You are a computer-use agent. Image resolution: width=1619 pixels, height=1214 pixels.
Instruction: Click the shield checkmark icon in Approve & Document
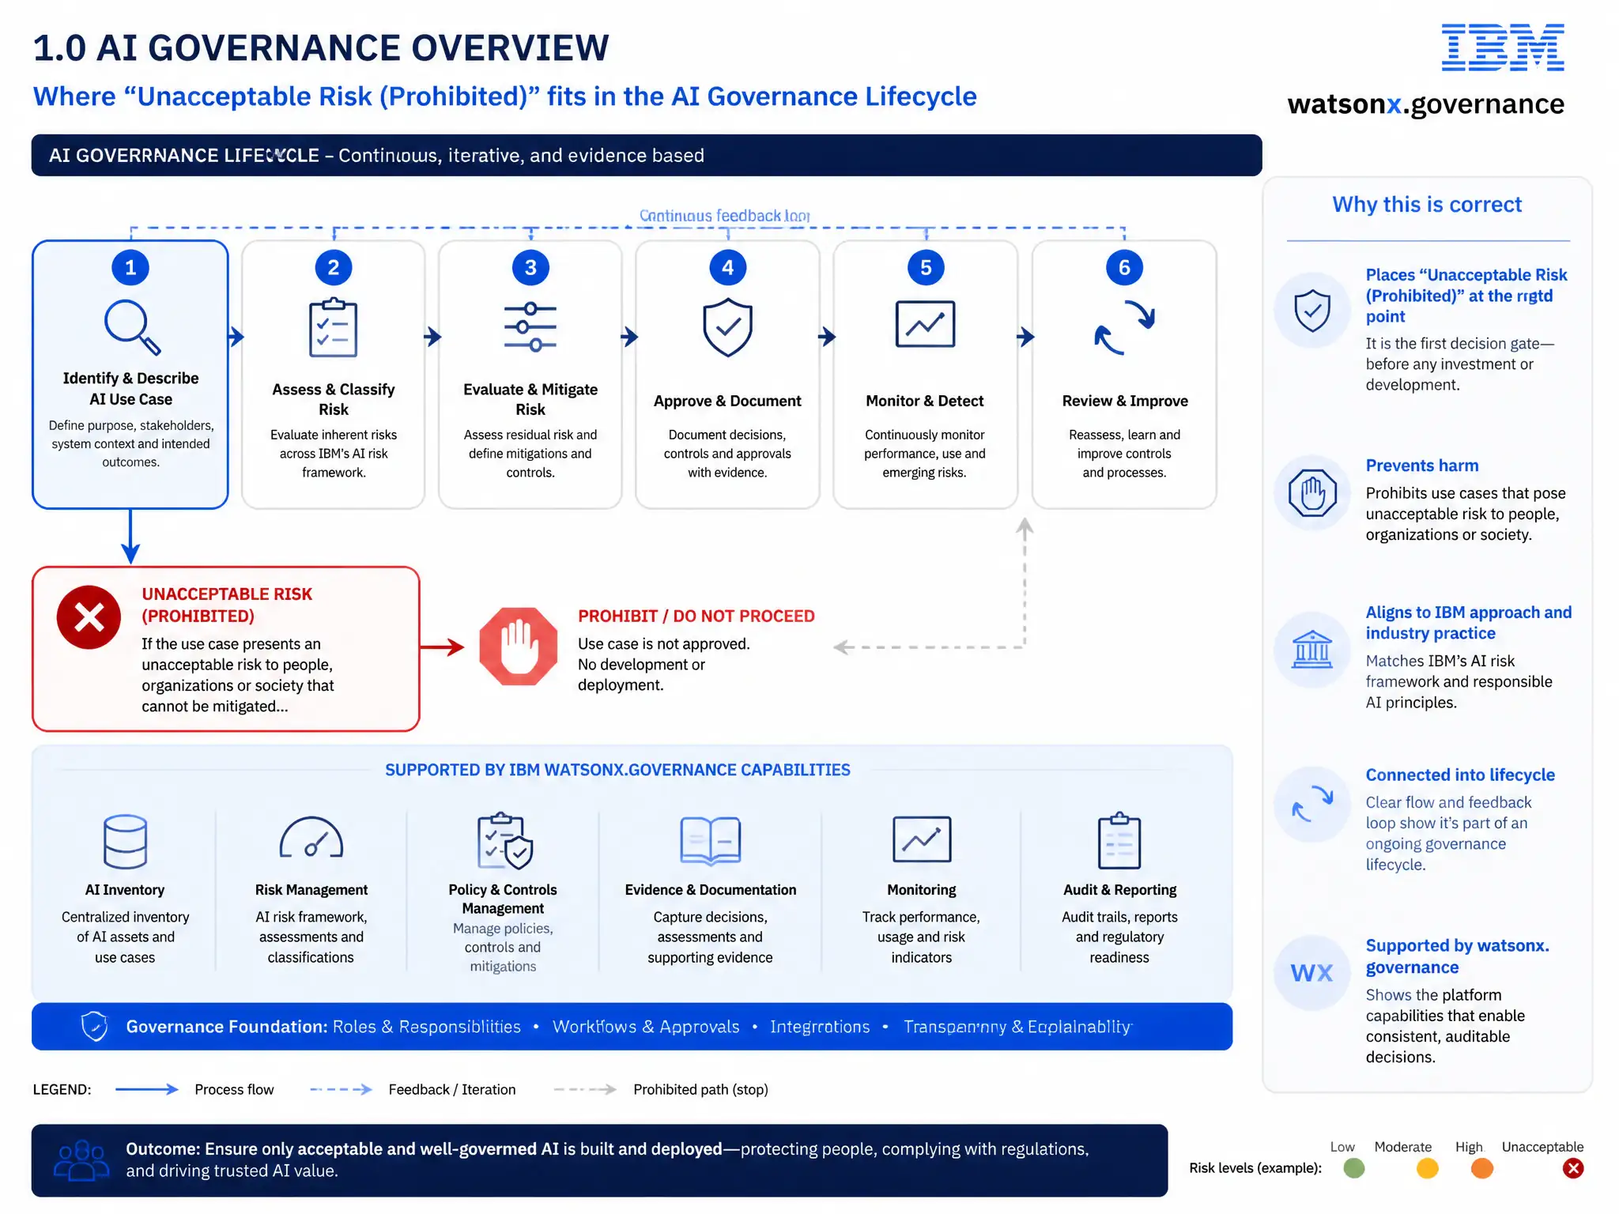coord(727,327)
